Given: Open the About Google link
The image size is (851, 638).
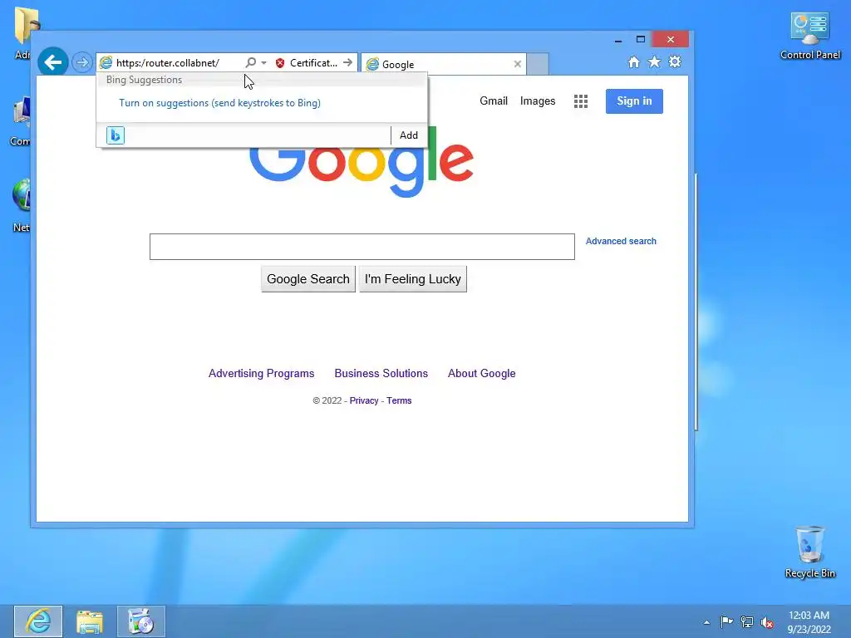Looking at the screenshot, I should click(481, 373).
